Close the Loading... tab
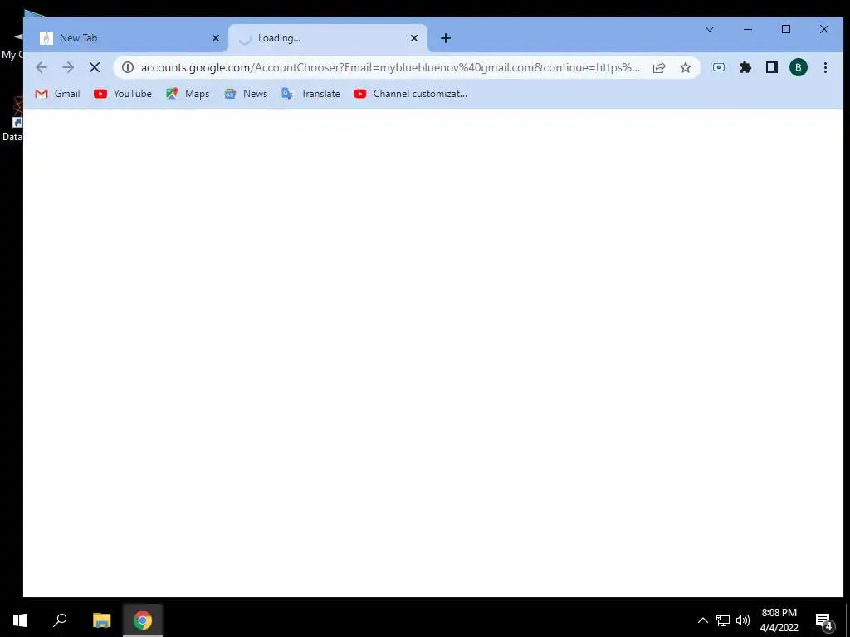This screenshot has width=850, height=637. tap(414, 38)
